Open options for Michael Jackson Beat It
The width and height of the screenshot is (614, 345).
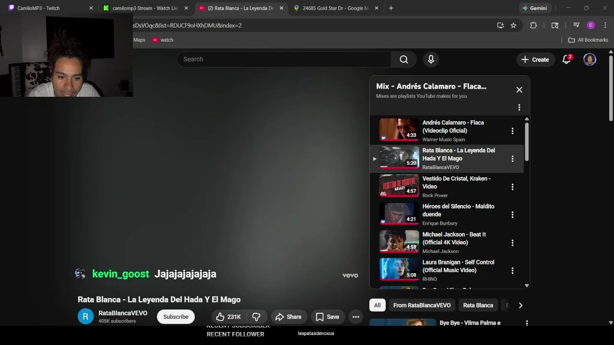click(512, 243)
